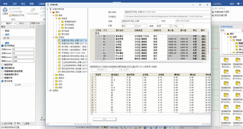Expand the 紧固件 node in the library tree
The width and height of the screenshot is (243, 129).
point(53,78)
